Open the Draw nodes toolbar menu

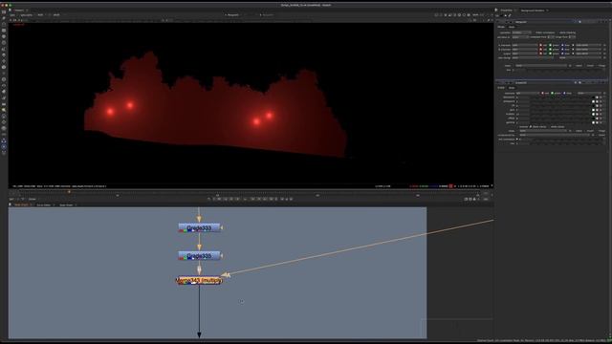pos(4,18)
